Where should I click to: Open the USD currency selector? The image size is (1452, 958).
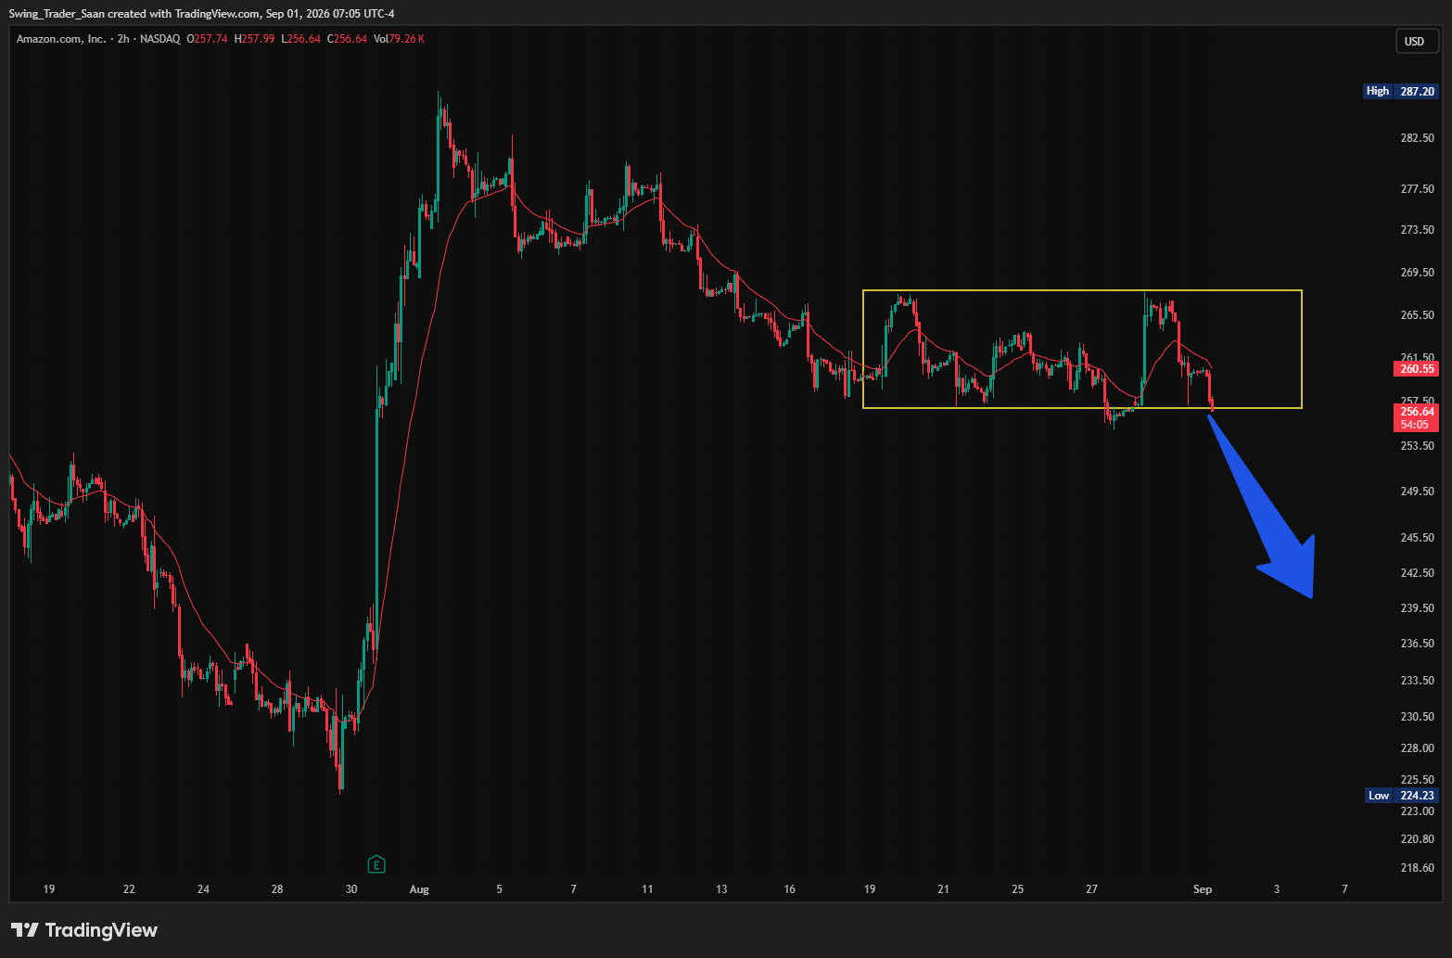click(1414, 41)
